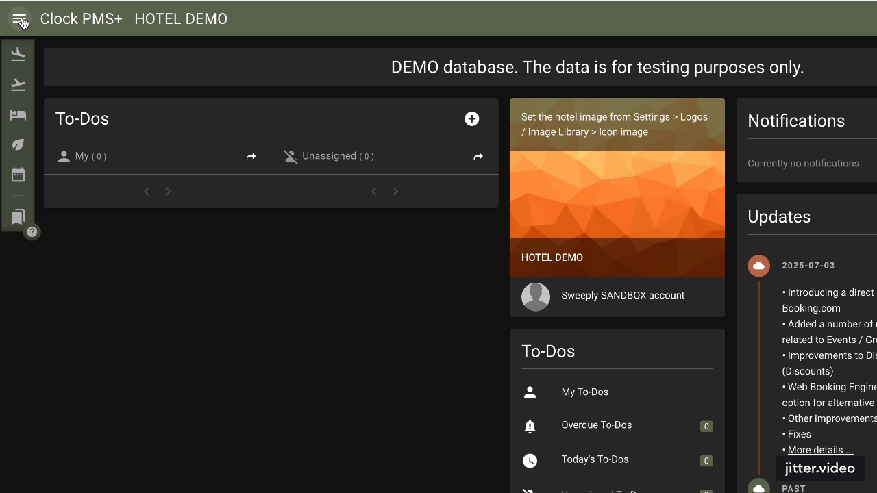Open the bed rooms icon in sidebar
877x493 pixels.
(18, 115)
